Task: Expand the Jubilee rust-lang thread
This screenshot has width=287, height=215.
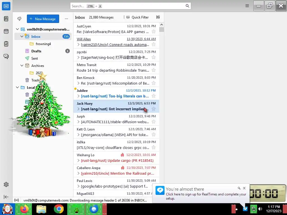Action: (x=78, y=96)
